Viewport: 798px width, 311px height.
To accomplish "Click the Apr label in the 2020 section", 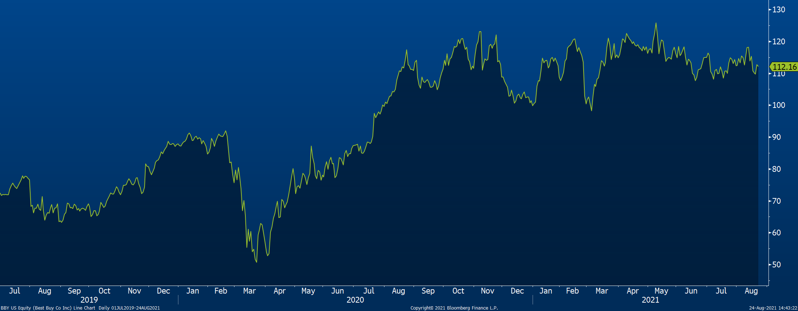I will pos(280,291).
